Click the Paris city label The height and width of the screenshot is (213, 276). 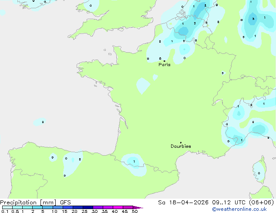coord(165,64)
